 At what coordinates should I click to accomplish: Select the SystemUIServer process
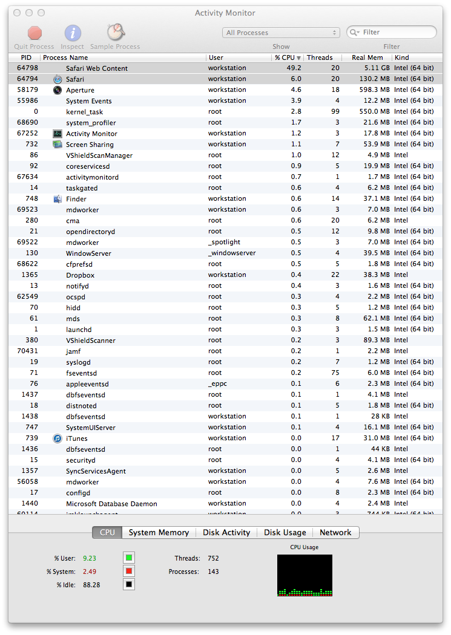pos(225,427)
